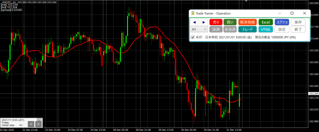Click 終了 to exit the trainer
Screen dimensions: 319x132
click(298, 30)
